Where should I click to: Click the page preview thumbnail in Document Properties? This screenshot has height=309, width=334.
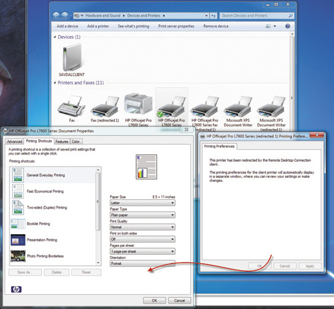pyautogui.click(x=146, y=167)
